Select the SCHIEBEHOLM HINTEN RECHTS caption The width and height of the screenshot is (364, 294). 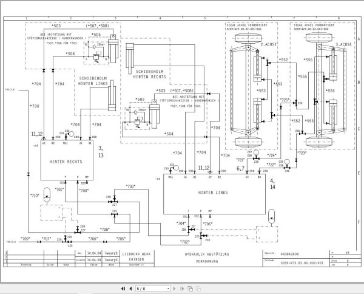pos(149,74)
